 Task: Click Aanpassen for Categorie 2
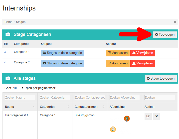118,63
